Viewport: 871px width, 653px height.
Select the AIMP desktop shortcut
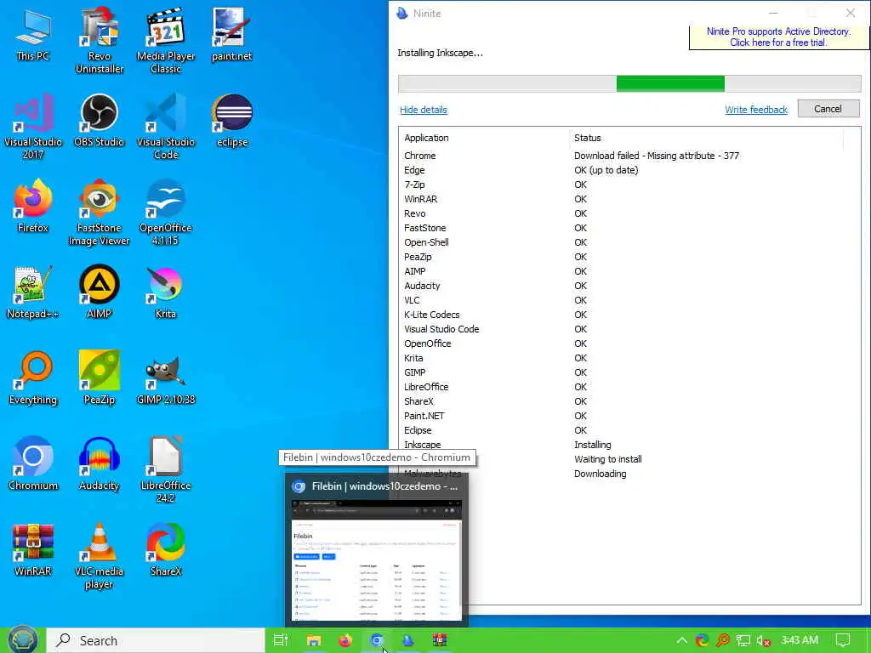[100, 292]
